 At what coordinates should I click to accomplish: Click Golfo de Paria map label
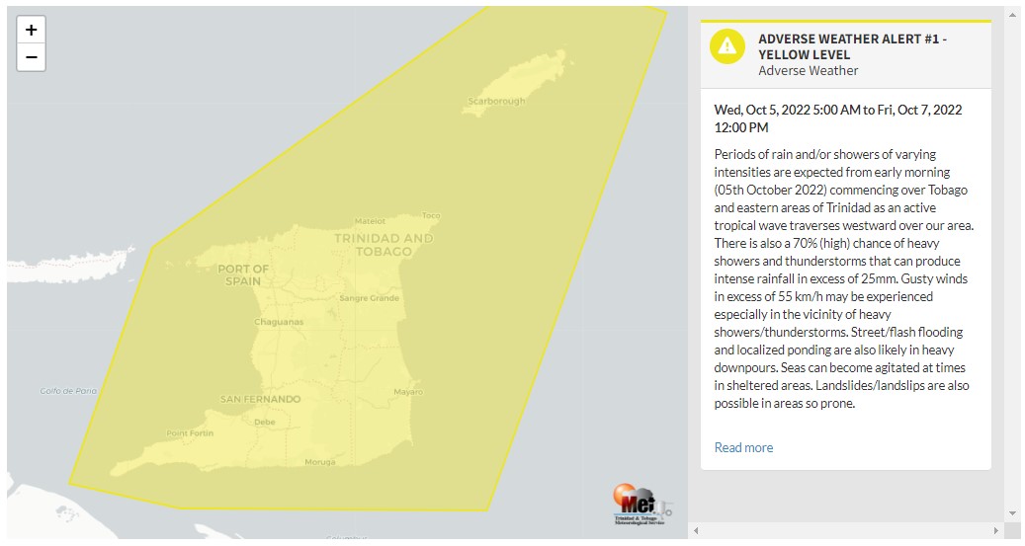pyautogui.click(x=68, y=391)
